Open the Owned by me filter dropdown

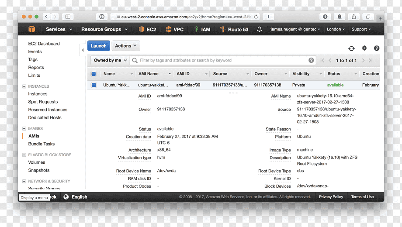(x=110, y=60)
